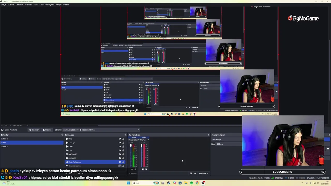
Task: Click the Özellikler properties button
Action: [34, 130]
